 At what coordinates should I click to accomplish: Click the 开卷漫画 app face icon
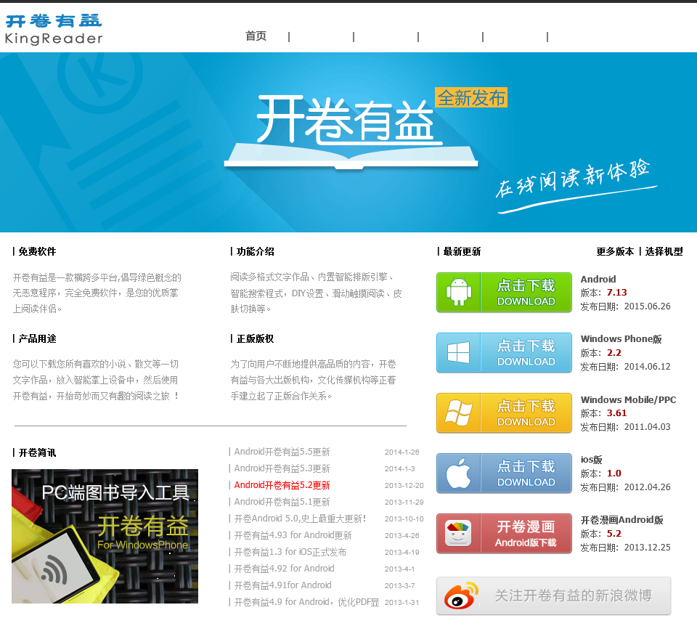(458, 533)
